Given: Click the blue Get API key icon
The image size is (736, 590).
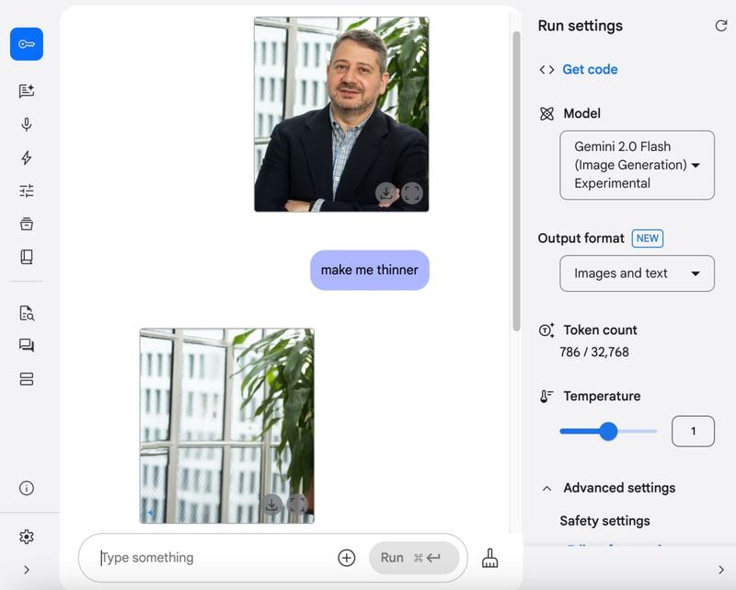Looking at the screenshot, I should pos(27,44).
